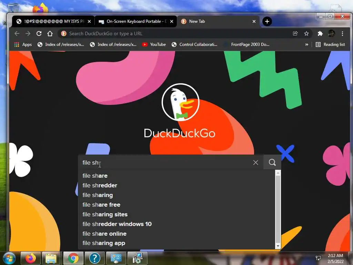Image resolution: width=353 pixels, height=265 pixels.
Task: Choose the "file share" suggestion
Action: point(176,176)
